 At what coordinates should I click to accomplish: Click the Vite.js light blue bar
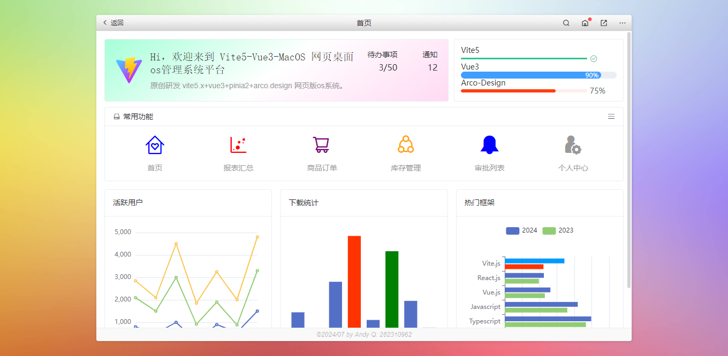pos(535,261)
